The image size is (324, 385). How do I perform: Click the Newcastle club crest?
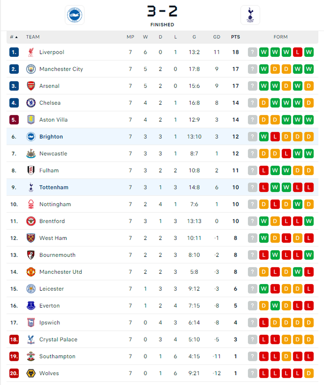(31, 153)
